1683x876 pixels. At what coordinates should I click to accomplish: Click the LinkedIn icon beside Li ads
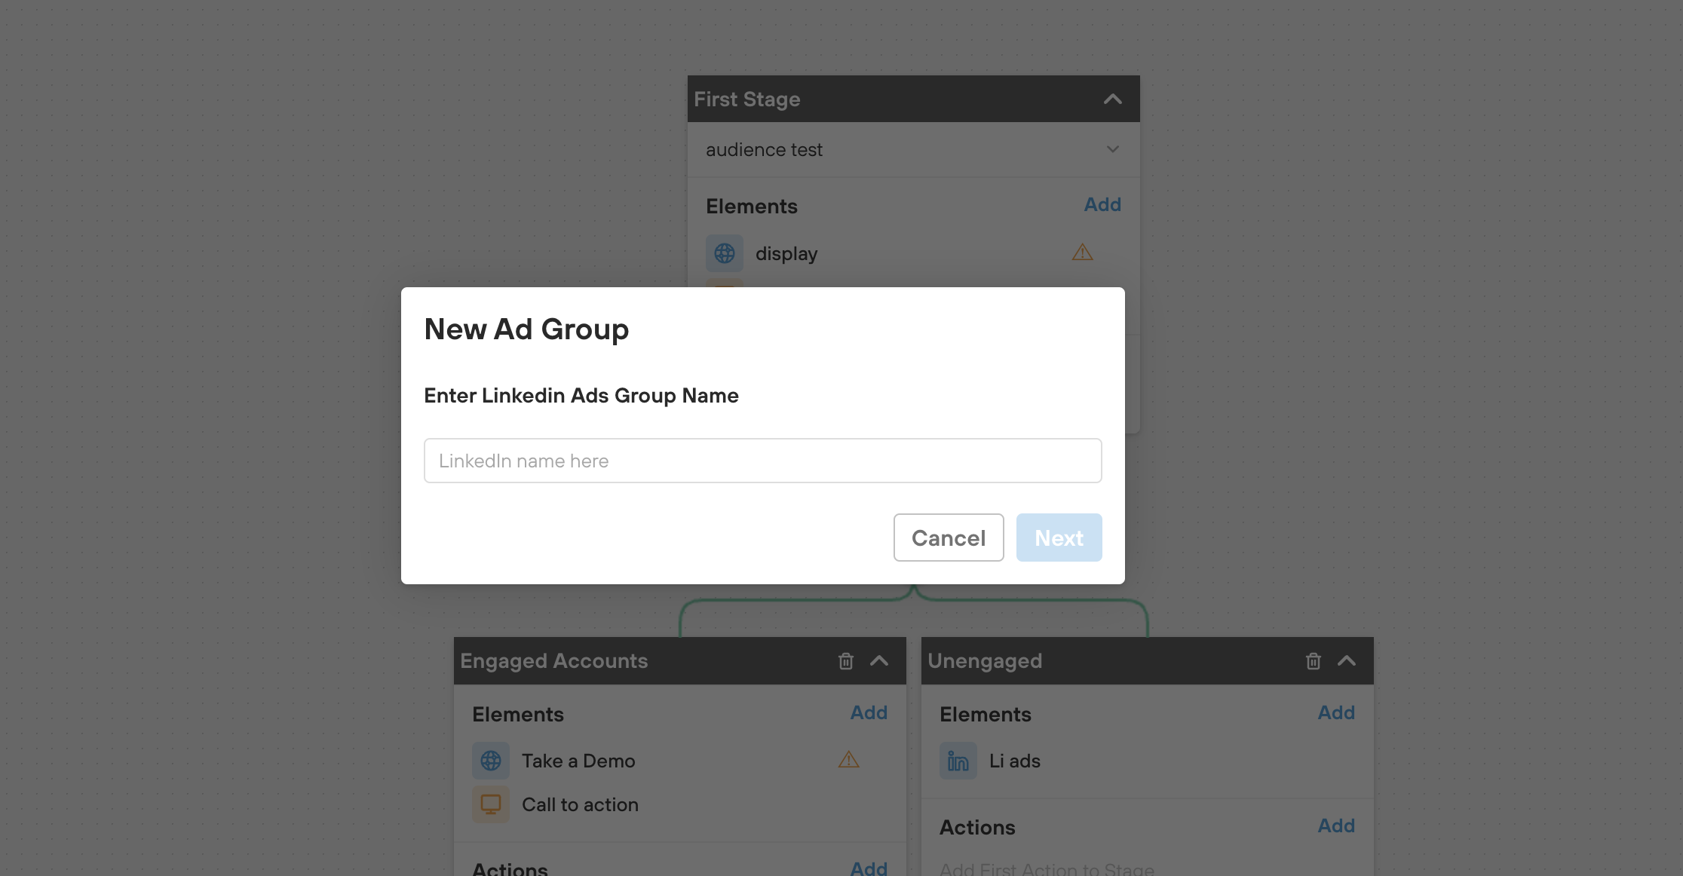958,761
